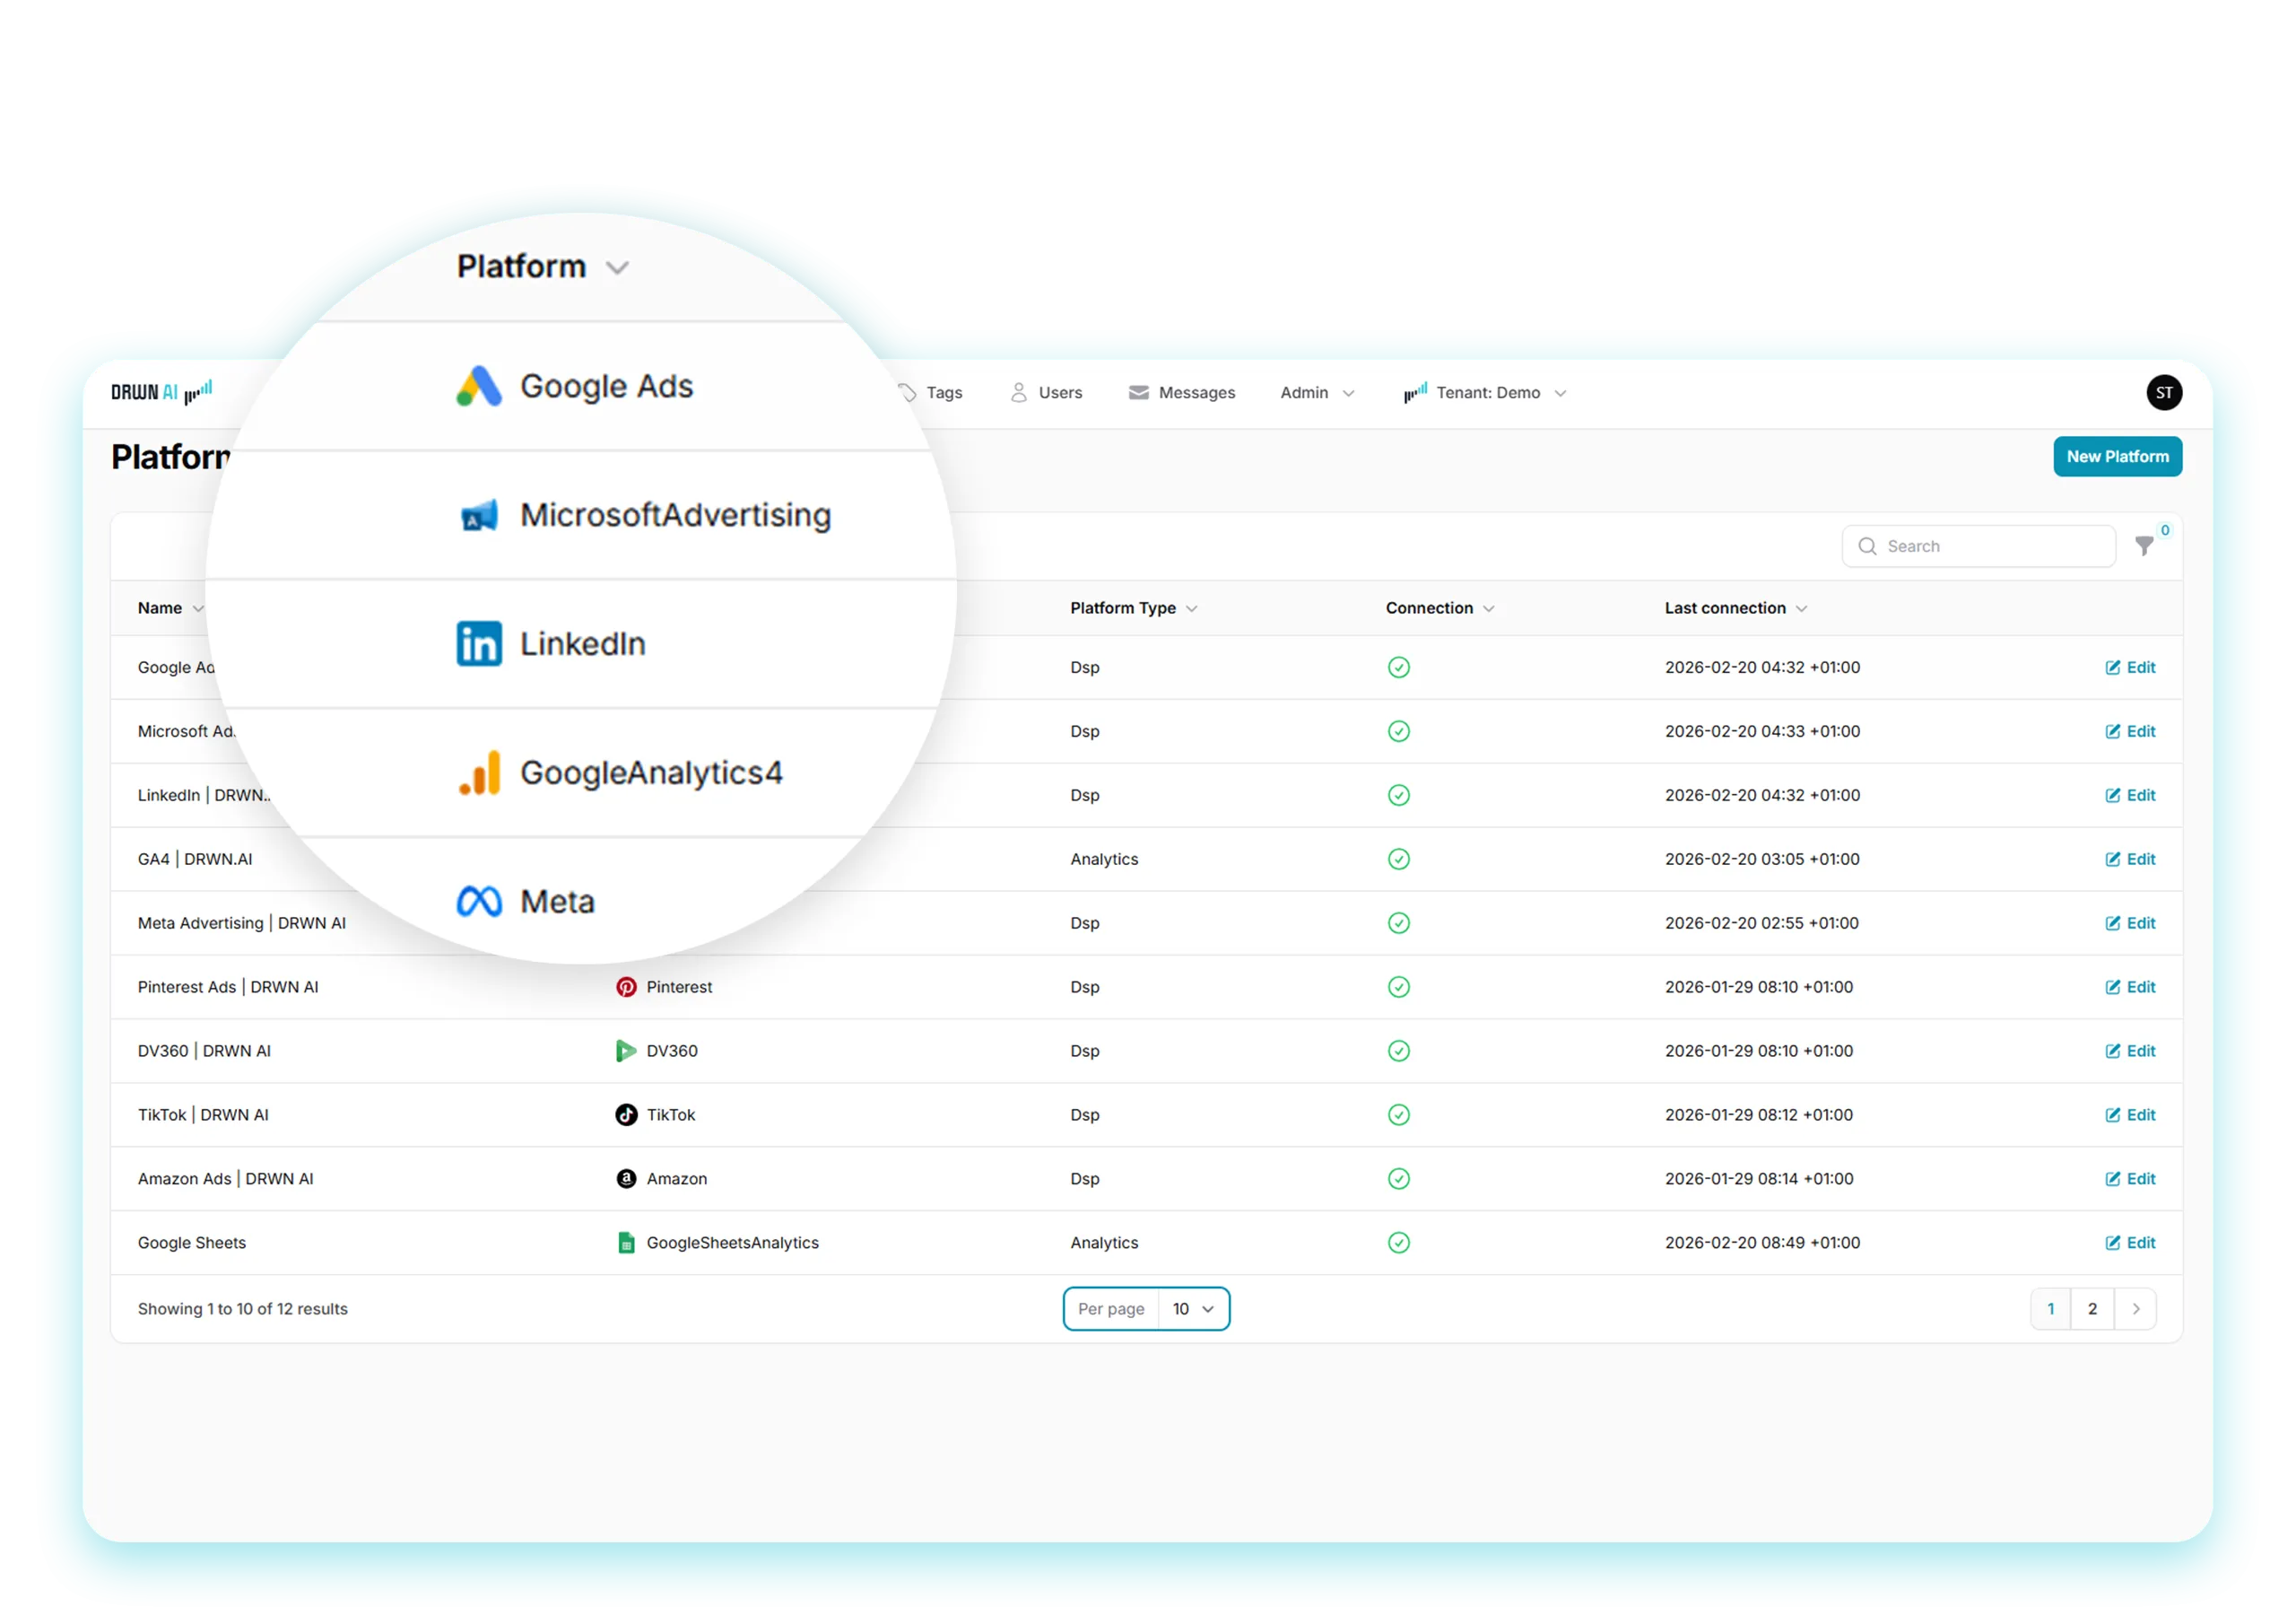Click the Amazon platform icon
This screenshot has width=2296, height=1615.
click(626, 1179)
